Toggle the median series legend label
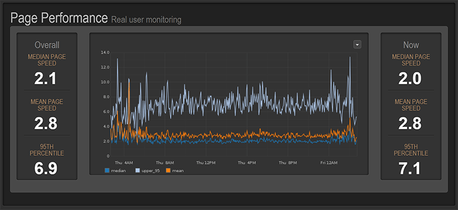 (x=119, y=171)
